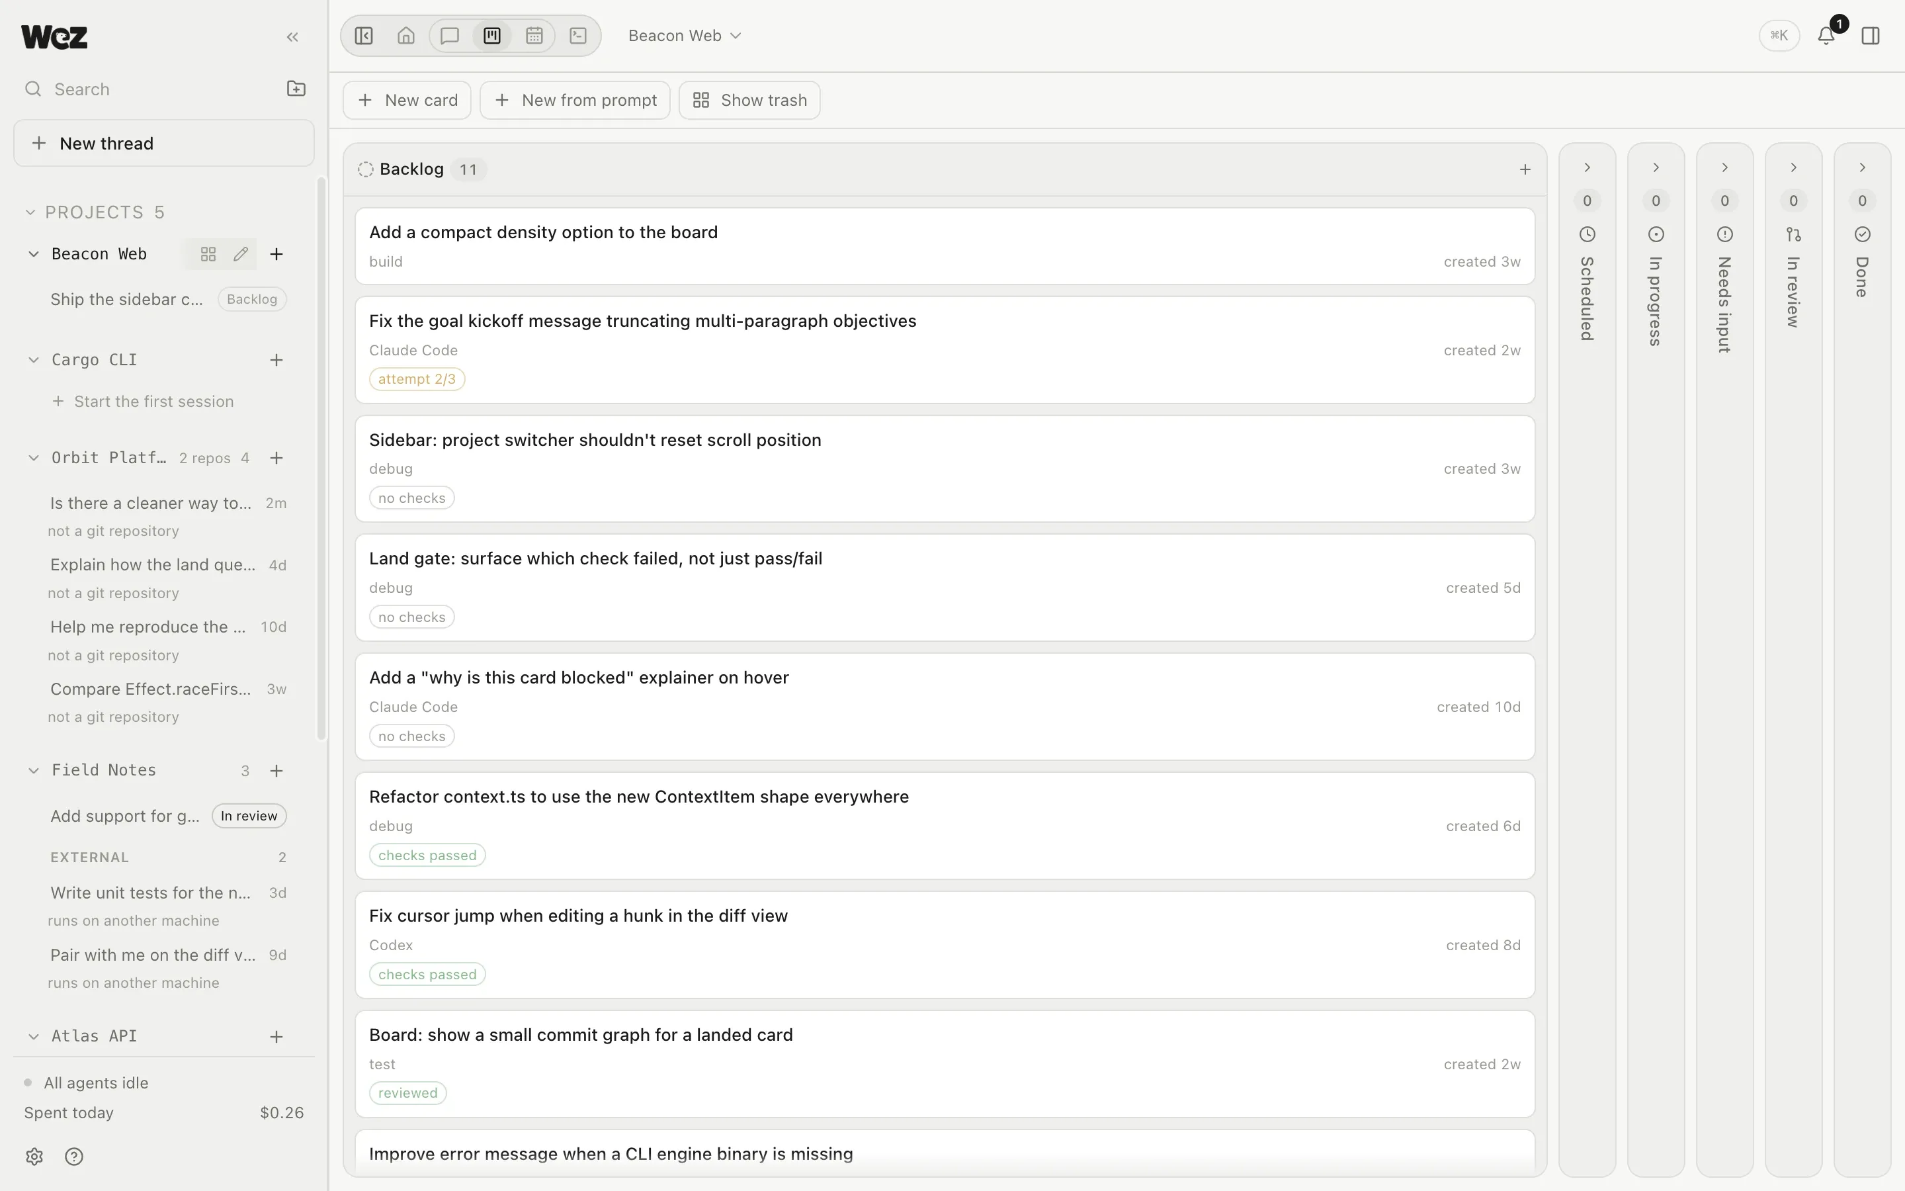Click New thread button
This screenshot has height=1191, width=1905.
[164, 144]
